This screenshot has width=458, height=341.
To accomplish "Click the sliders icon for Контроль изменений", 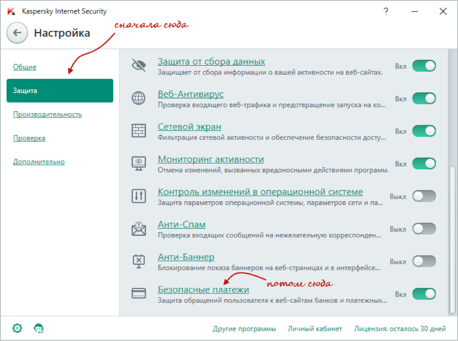I will [x=139, y=196].
